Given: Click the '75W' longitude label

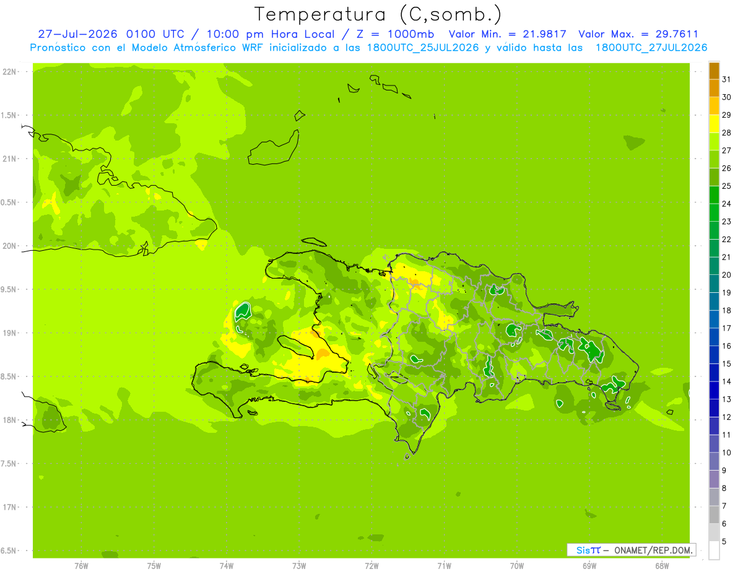Looking at the screenshot, I should click(x=154, y=566).
